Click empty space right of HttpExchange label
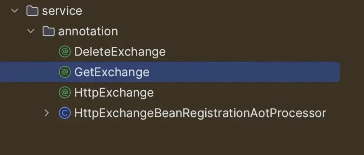This screenshot has height=155, width=364. click(255, 92)
